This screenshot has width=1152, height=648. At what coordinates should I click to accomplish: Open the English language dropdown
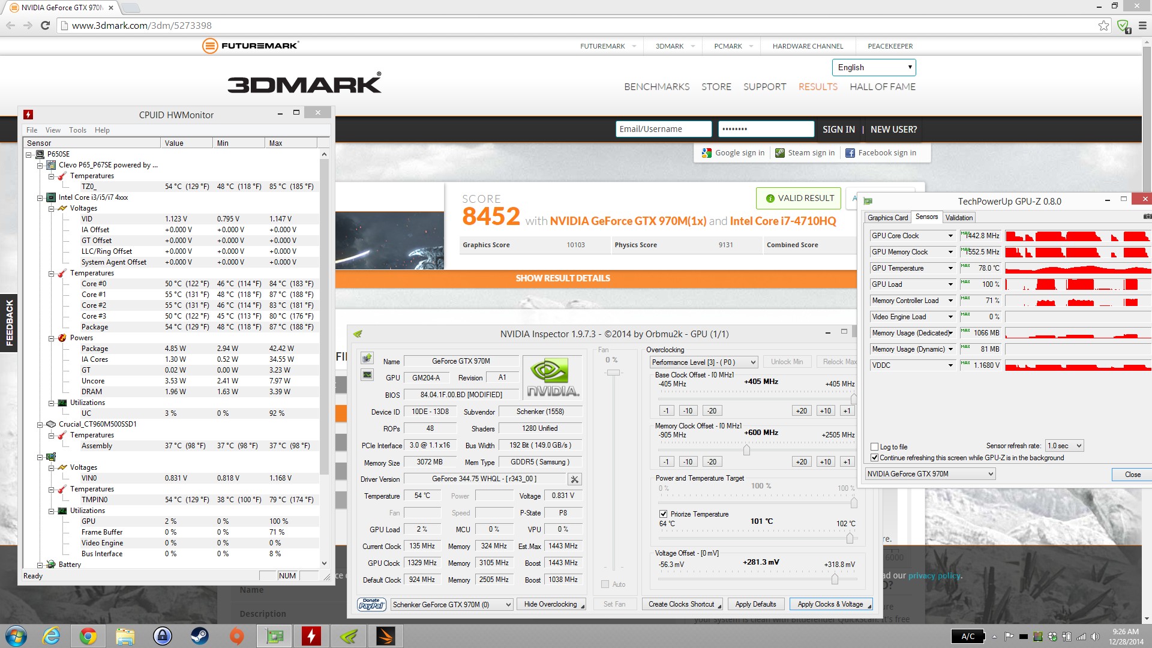(x=874, y=67)
